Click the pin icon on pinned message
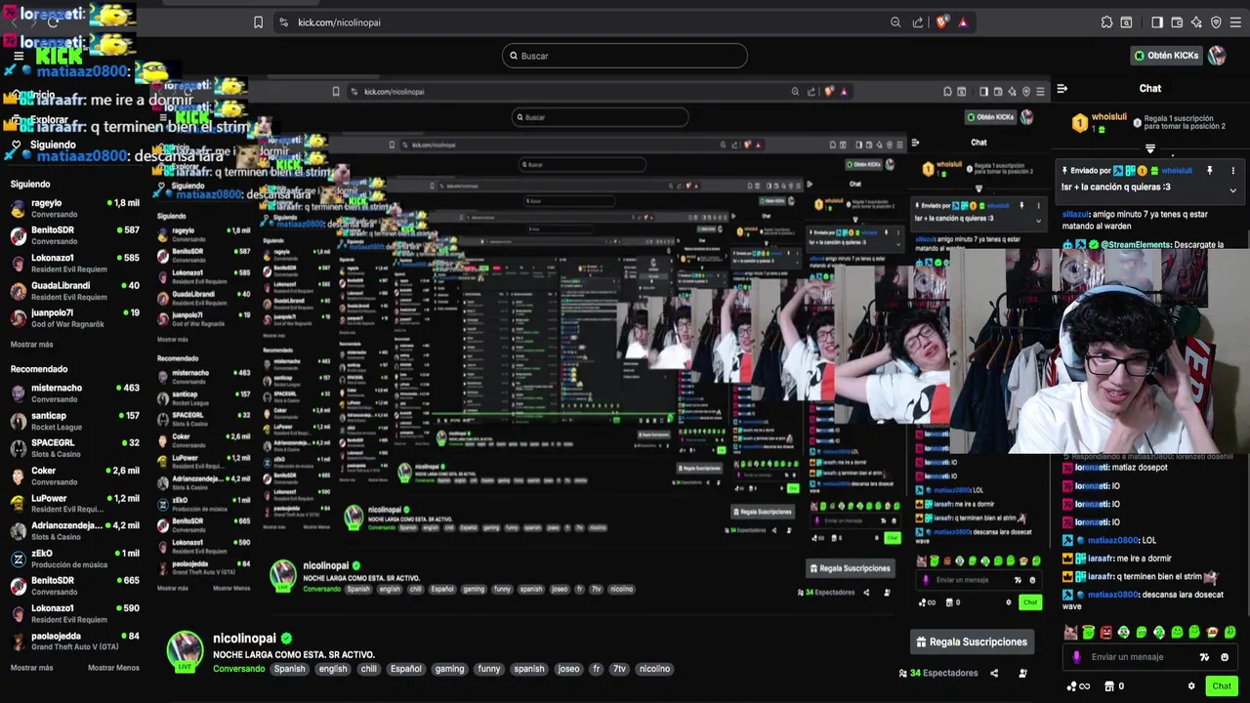 (x=1210, y=171)
